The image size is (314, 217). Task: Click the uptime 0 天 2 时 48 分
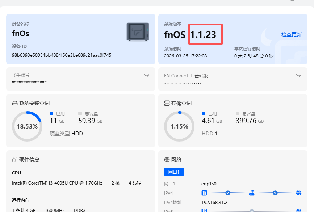[254, 56]
